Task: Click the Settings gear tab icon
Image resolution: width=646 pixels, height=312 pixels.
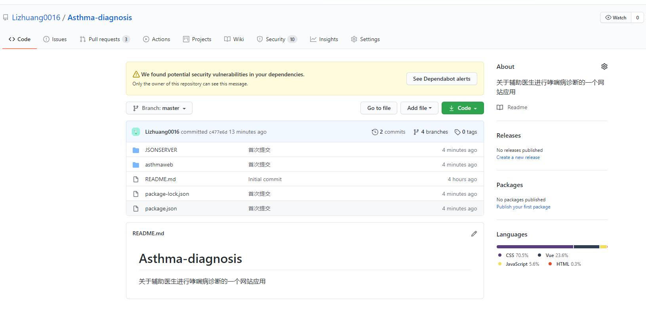Action: [354, 39]
